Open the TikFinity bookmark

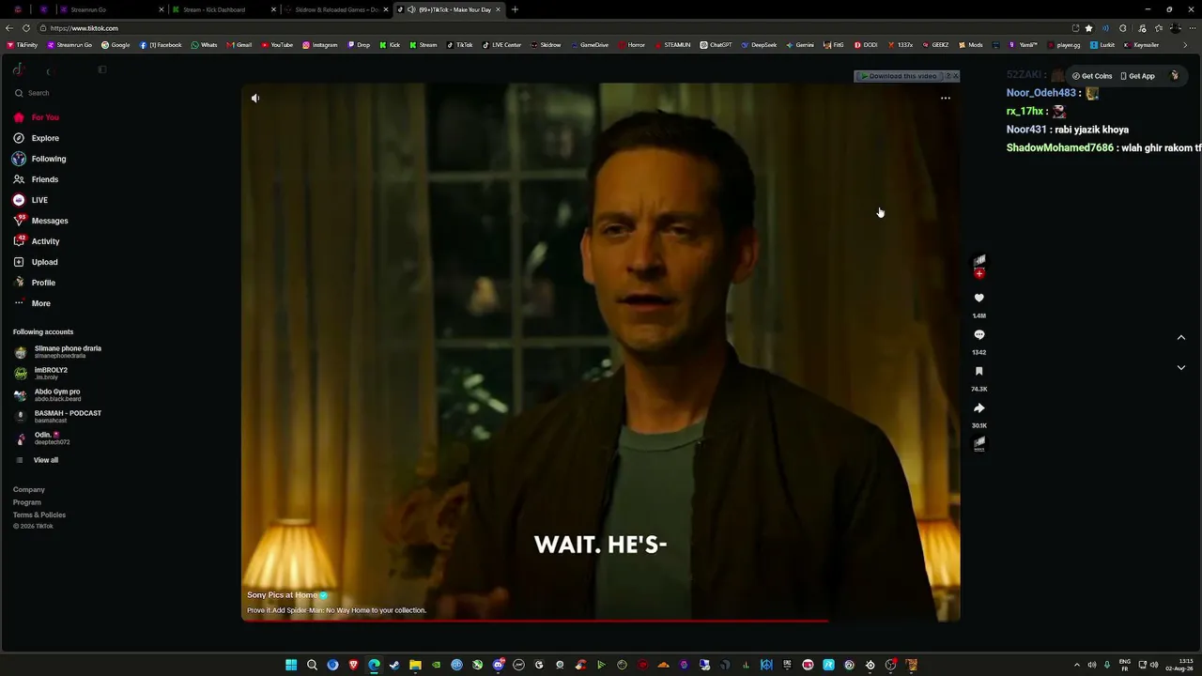point(23,45)
